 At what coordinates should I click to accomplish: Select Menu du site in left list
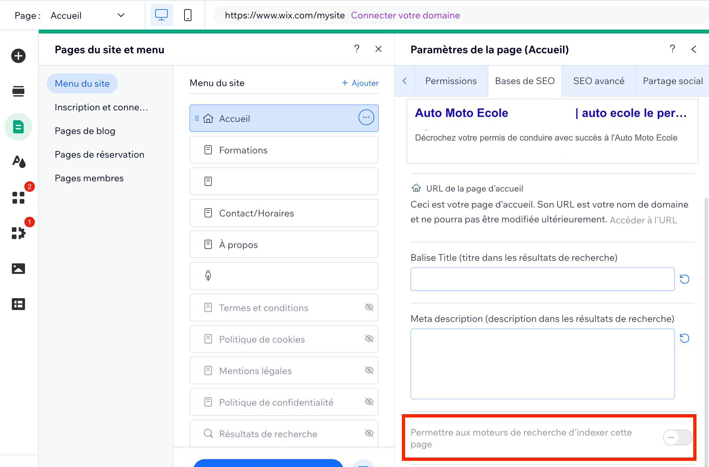point(82,83)
